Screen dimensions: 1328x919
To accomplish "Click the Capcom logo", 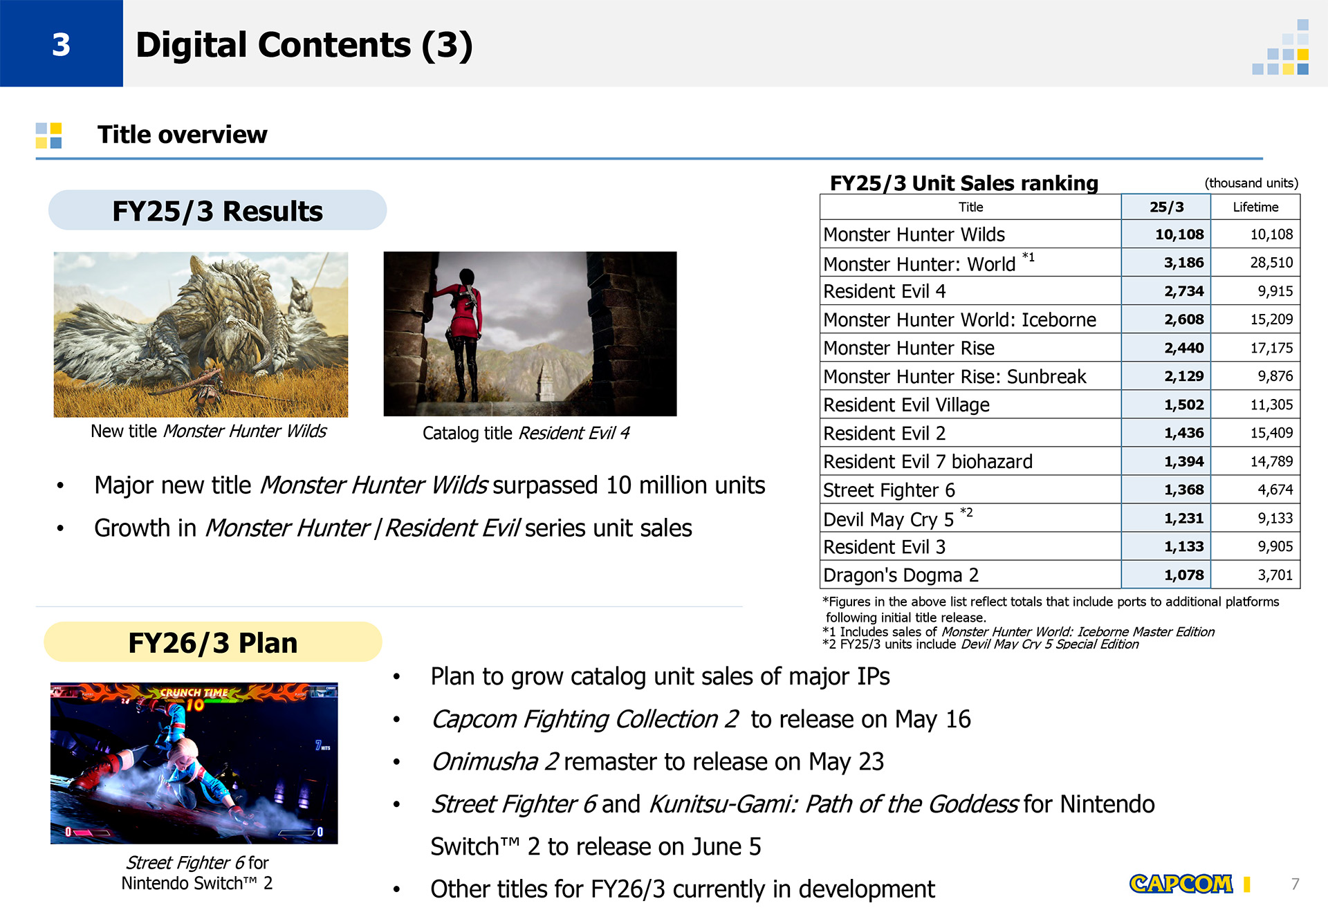I will [1180, 884].
